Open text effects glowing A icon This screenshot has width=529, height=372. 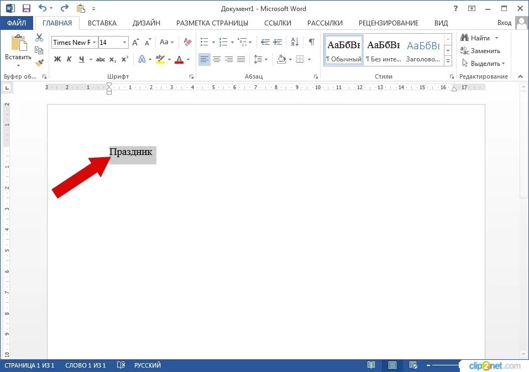click(142, 59)
